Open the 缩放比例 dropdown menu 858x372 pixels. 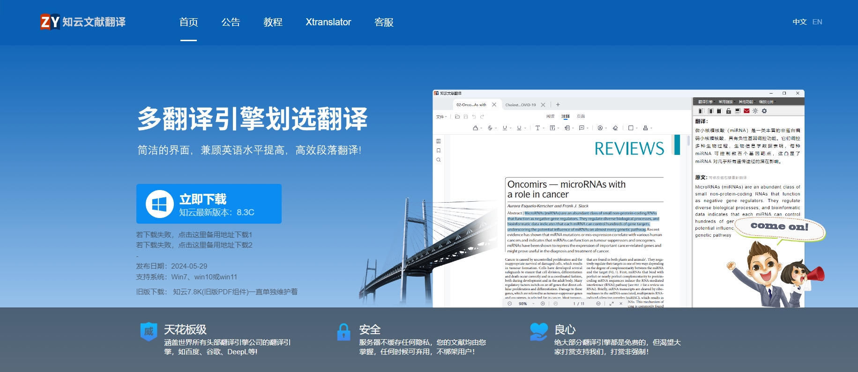tap(767, 102)
